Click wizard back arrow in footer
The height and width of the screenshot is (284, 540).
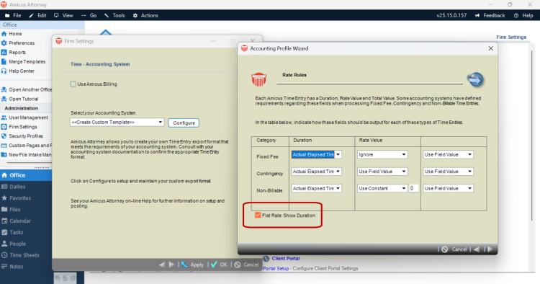click(477, 249)
